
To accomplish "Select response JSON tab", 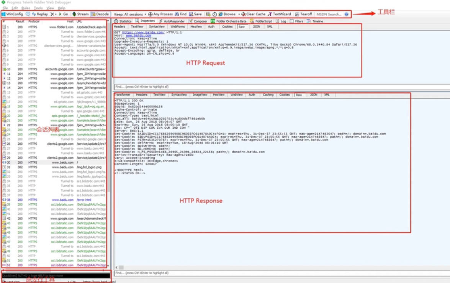I will (314, 95).
